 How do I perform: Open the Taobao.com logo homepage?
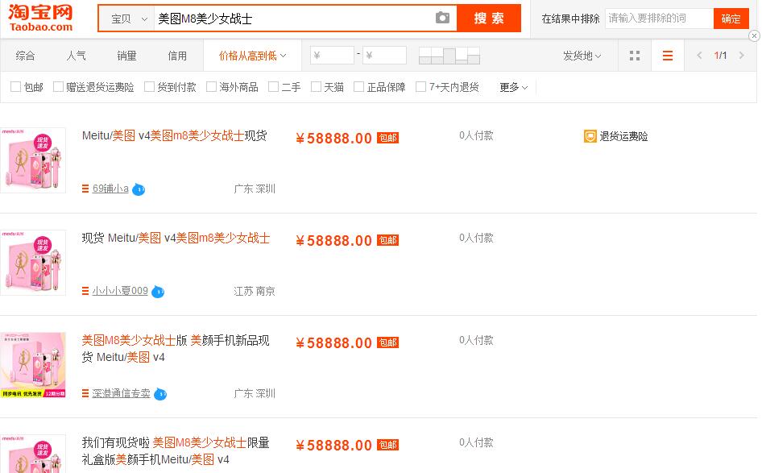click(40, 18)
